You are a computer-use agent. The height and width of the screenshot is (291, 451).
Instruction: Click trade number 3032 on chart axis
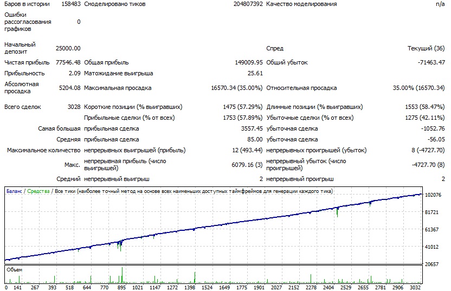pyautogui.click(x=415, y=287)
